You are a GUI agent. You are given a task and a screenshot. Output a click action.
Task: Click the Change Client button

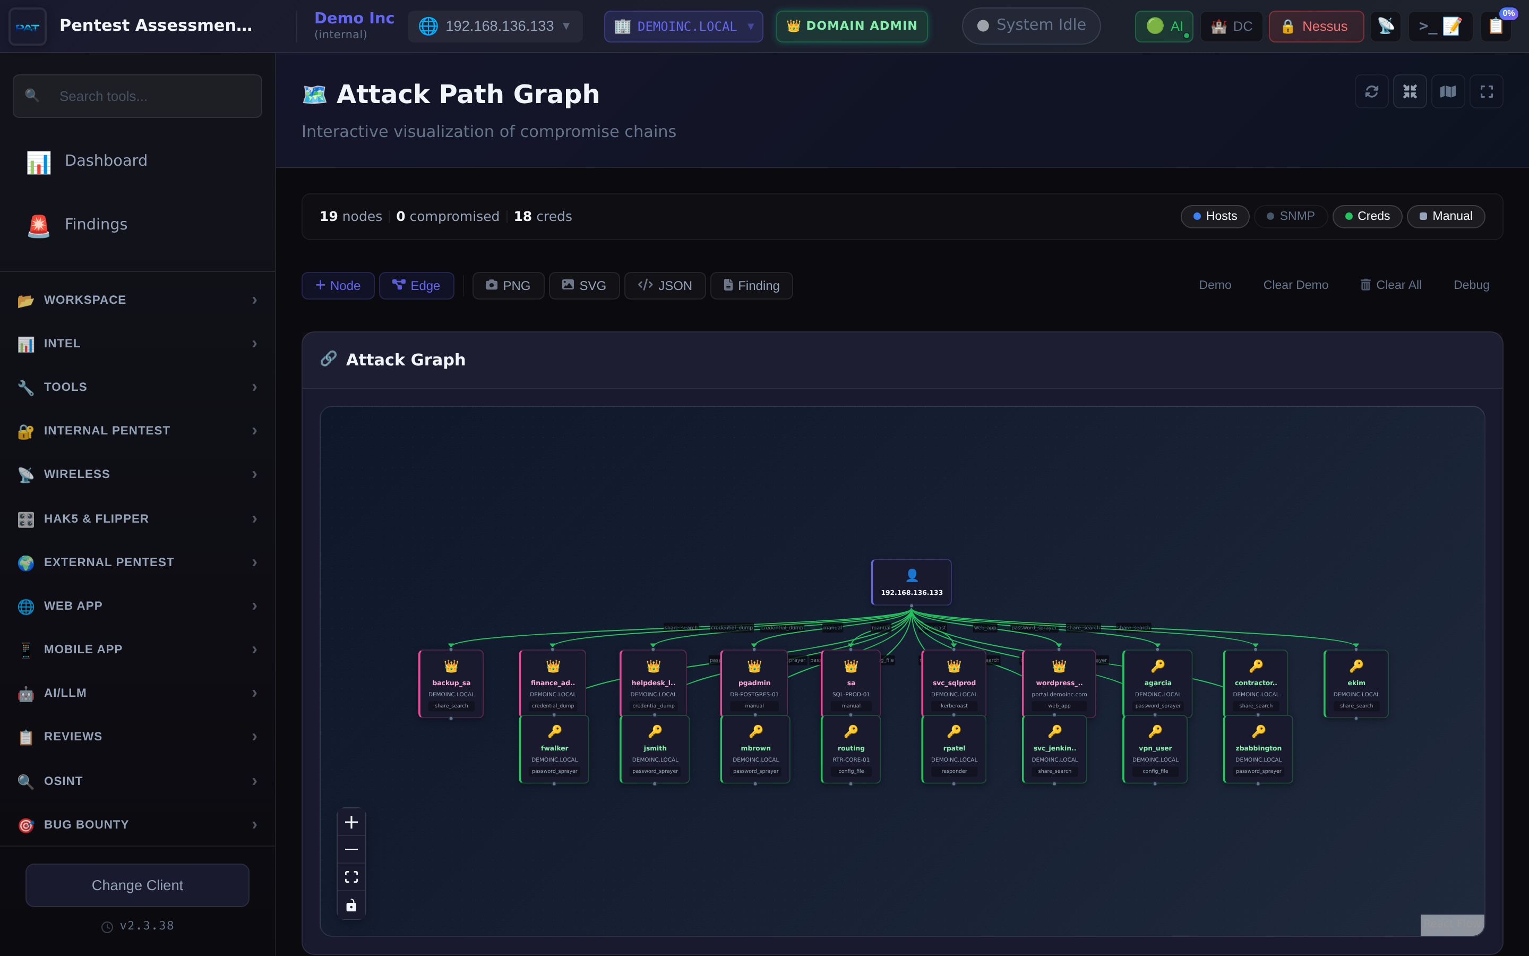point(136,885)
